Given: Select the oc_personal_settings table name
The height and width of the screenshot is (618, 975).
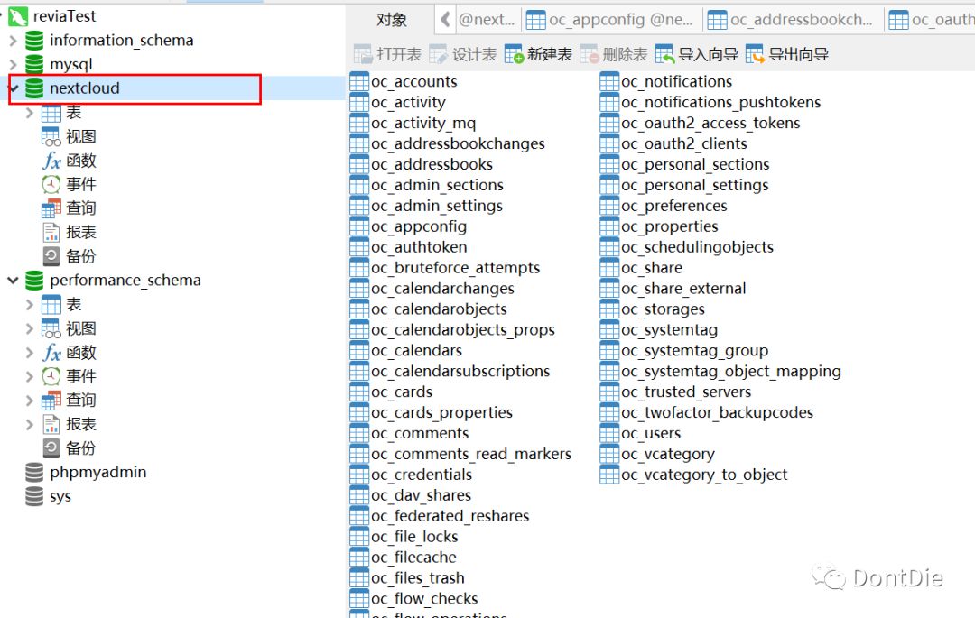Looking at the screenshot, I should point(695,185).
